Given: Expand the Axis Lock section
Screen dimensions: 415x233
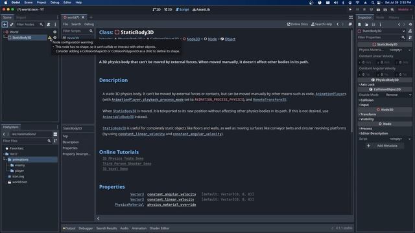Looking at the screenshot, I should (x=367, y=85).
